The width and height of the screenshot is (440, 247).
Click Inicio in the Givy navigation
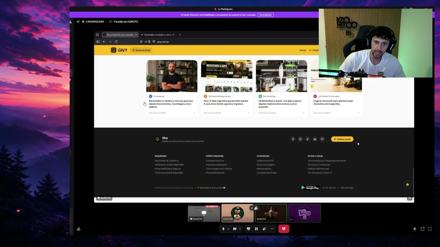coord(302,50)
